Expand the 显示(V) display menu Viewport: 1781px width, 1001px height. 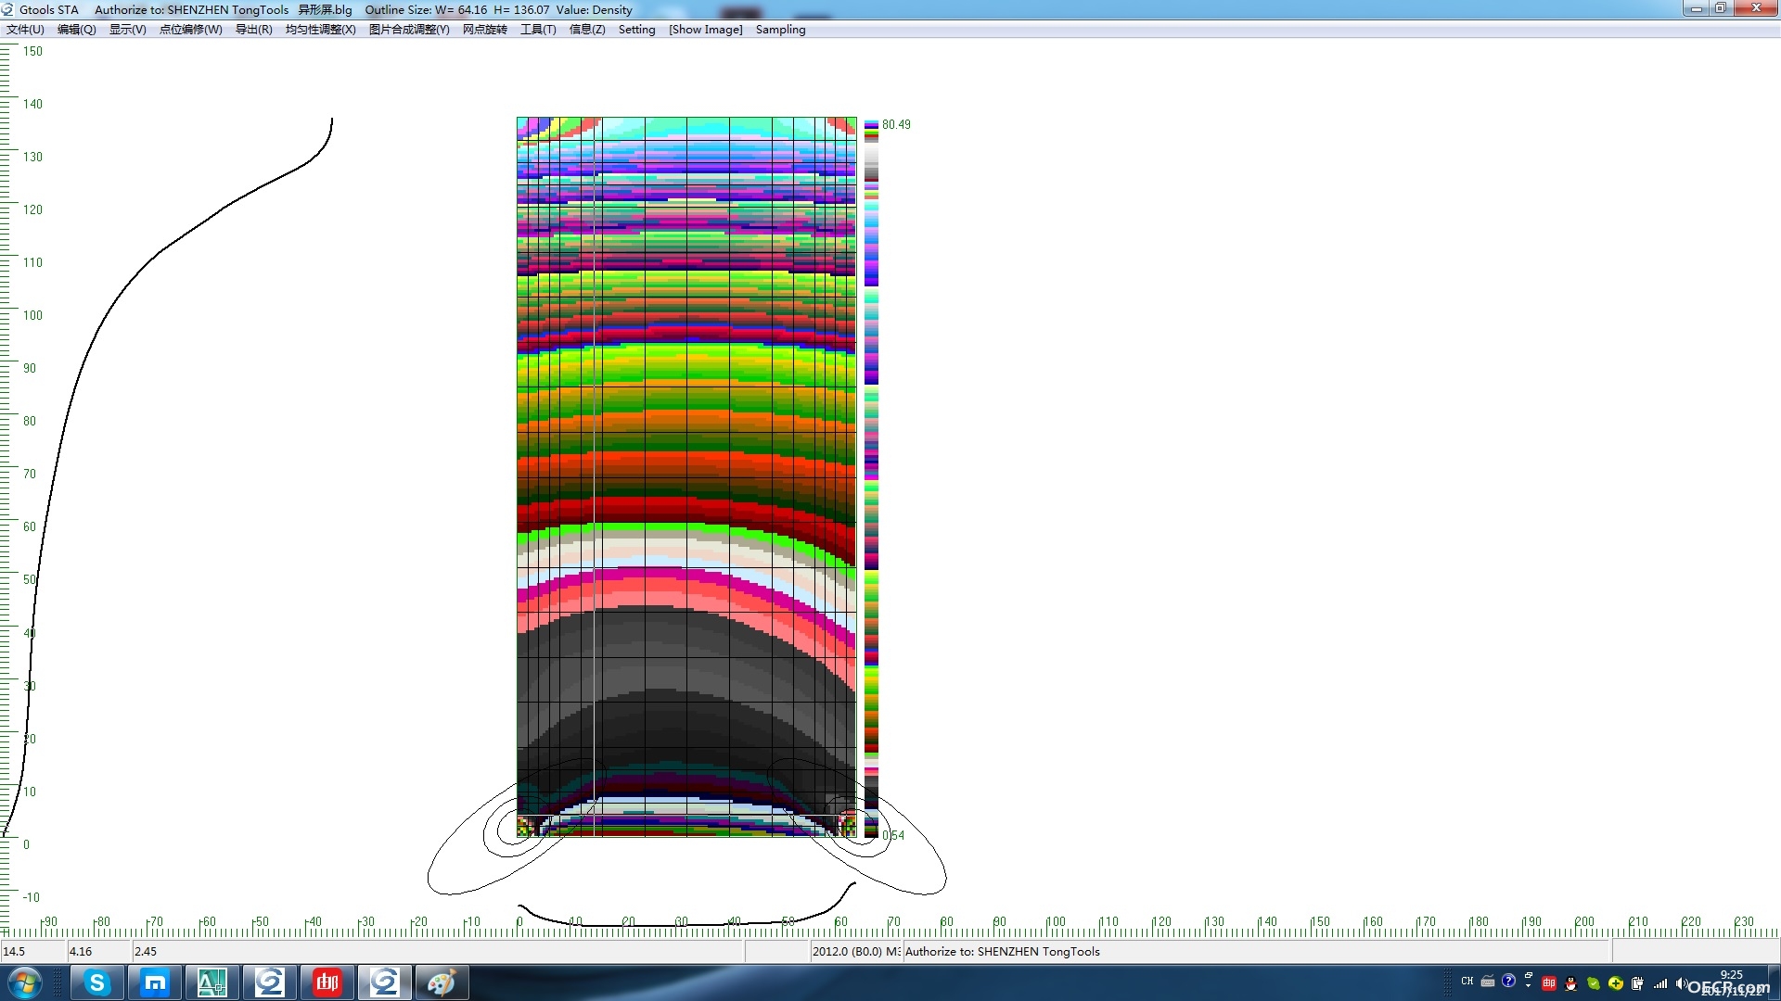pyautogui.click(x=128, y=30)
